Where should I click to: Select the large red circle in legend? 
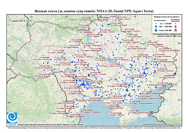[176, 26]
